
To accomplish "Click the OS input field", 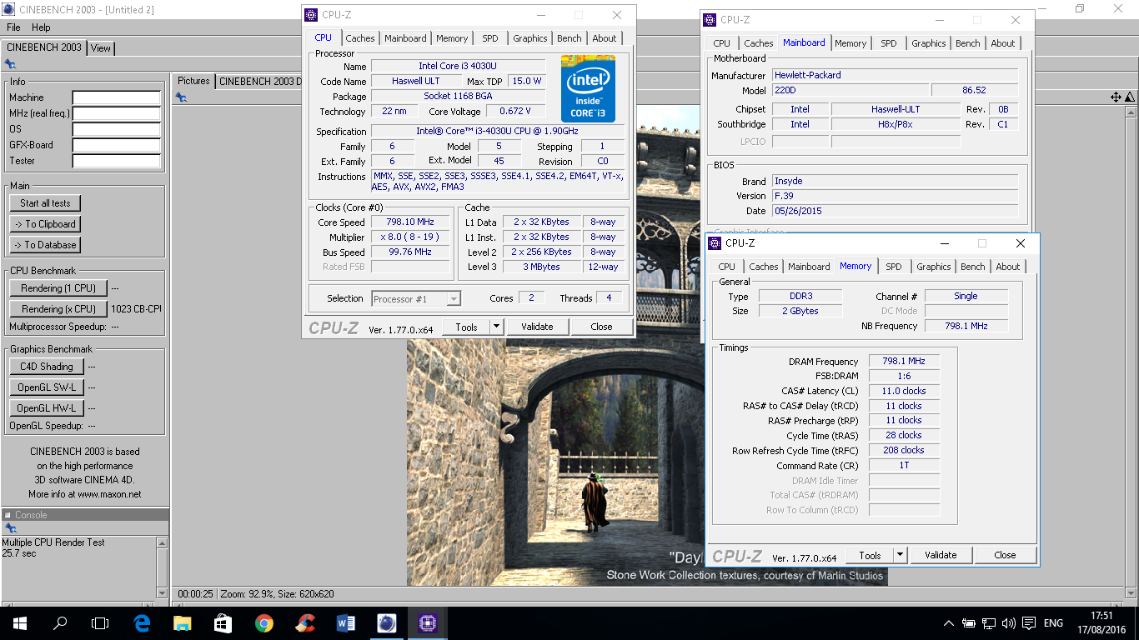I will click(x=116, y=130).
